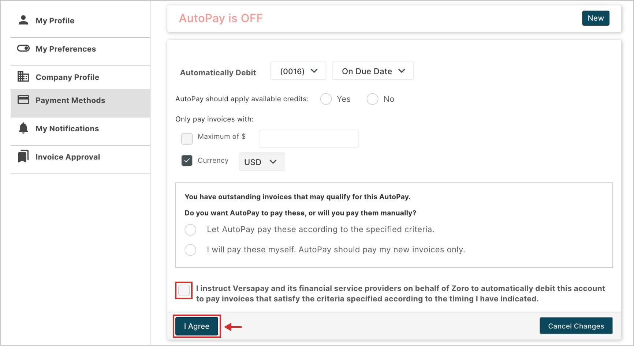Choose Let AutoPay pay these invoices option
The image size is (634, 346).
[190, 230]
